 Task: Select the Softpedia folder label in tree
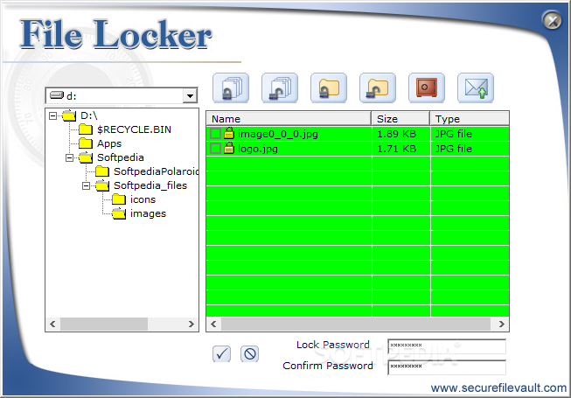[x=121, y=157]
